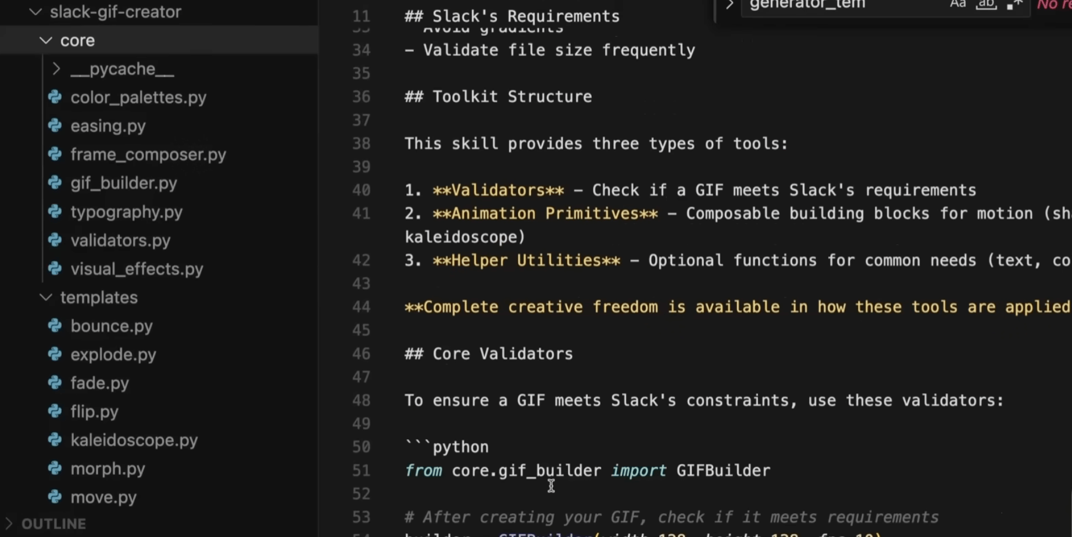Open fade.py in the templates folder
The height and width of the screenshot is (537, 1072).
(x=99, y=383)
